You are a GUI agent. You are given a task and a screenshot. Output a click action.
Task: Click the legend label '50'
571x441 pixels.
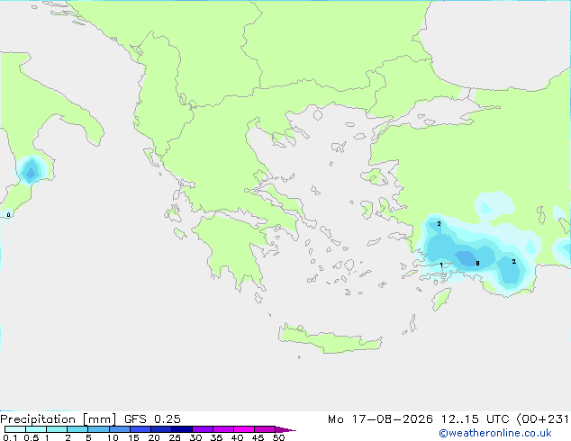278,437
